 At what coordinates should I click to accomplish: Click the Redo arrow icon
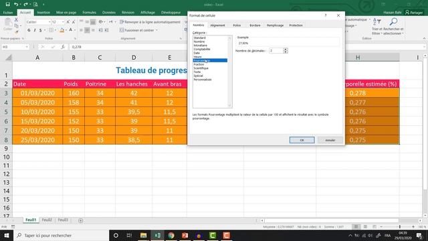(x=25, y=5)
